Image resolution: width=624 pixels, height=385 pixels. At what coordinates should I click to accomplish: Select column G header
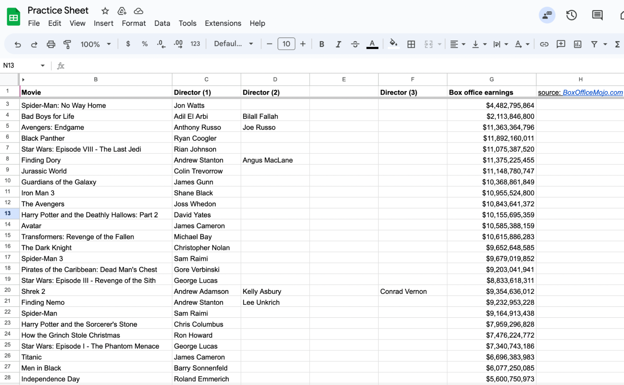[491, 79]
